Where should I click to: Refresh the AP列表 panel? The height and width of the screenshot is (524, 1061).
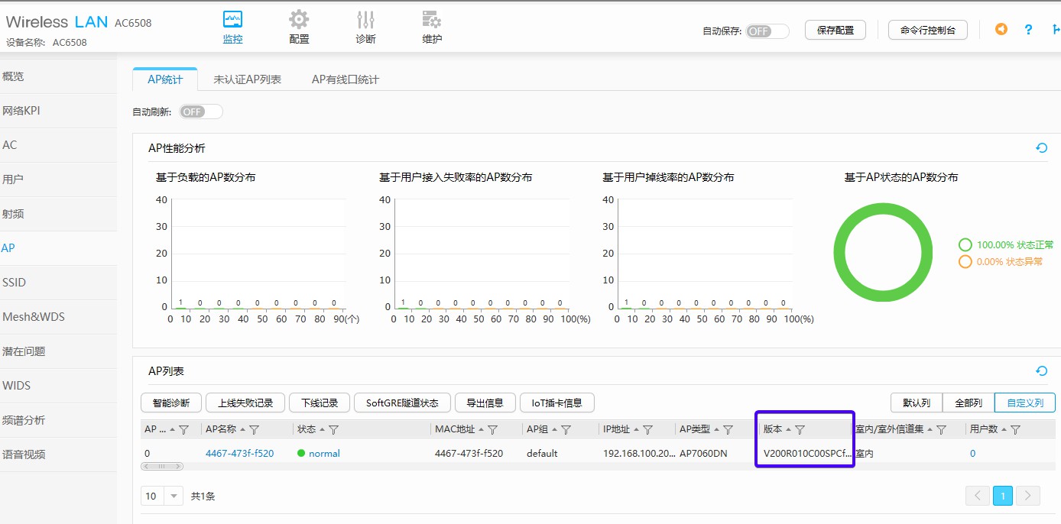1041,371
